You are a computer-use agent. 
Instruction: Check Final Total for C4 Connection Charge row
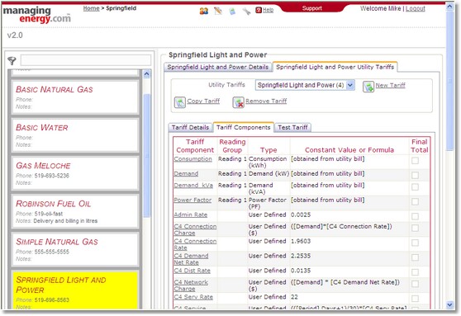click(415, 229)
